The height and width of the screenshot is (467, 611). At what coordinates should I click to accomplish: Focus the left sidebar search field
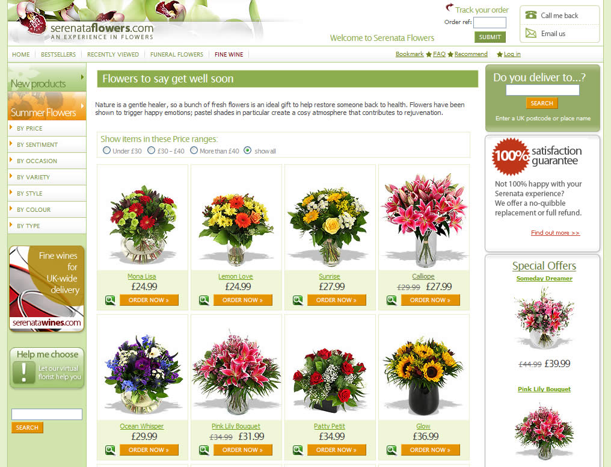(x=47, y=414)
